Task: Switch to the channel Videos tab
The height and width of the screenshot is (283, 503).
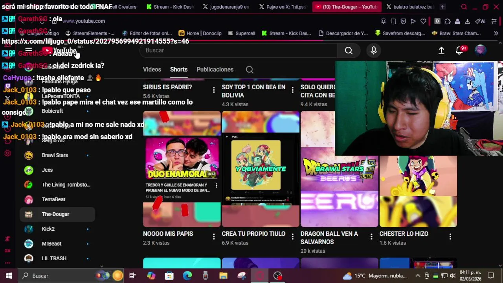Action: (152, 70)
